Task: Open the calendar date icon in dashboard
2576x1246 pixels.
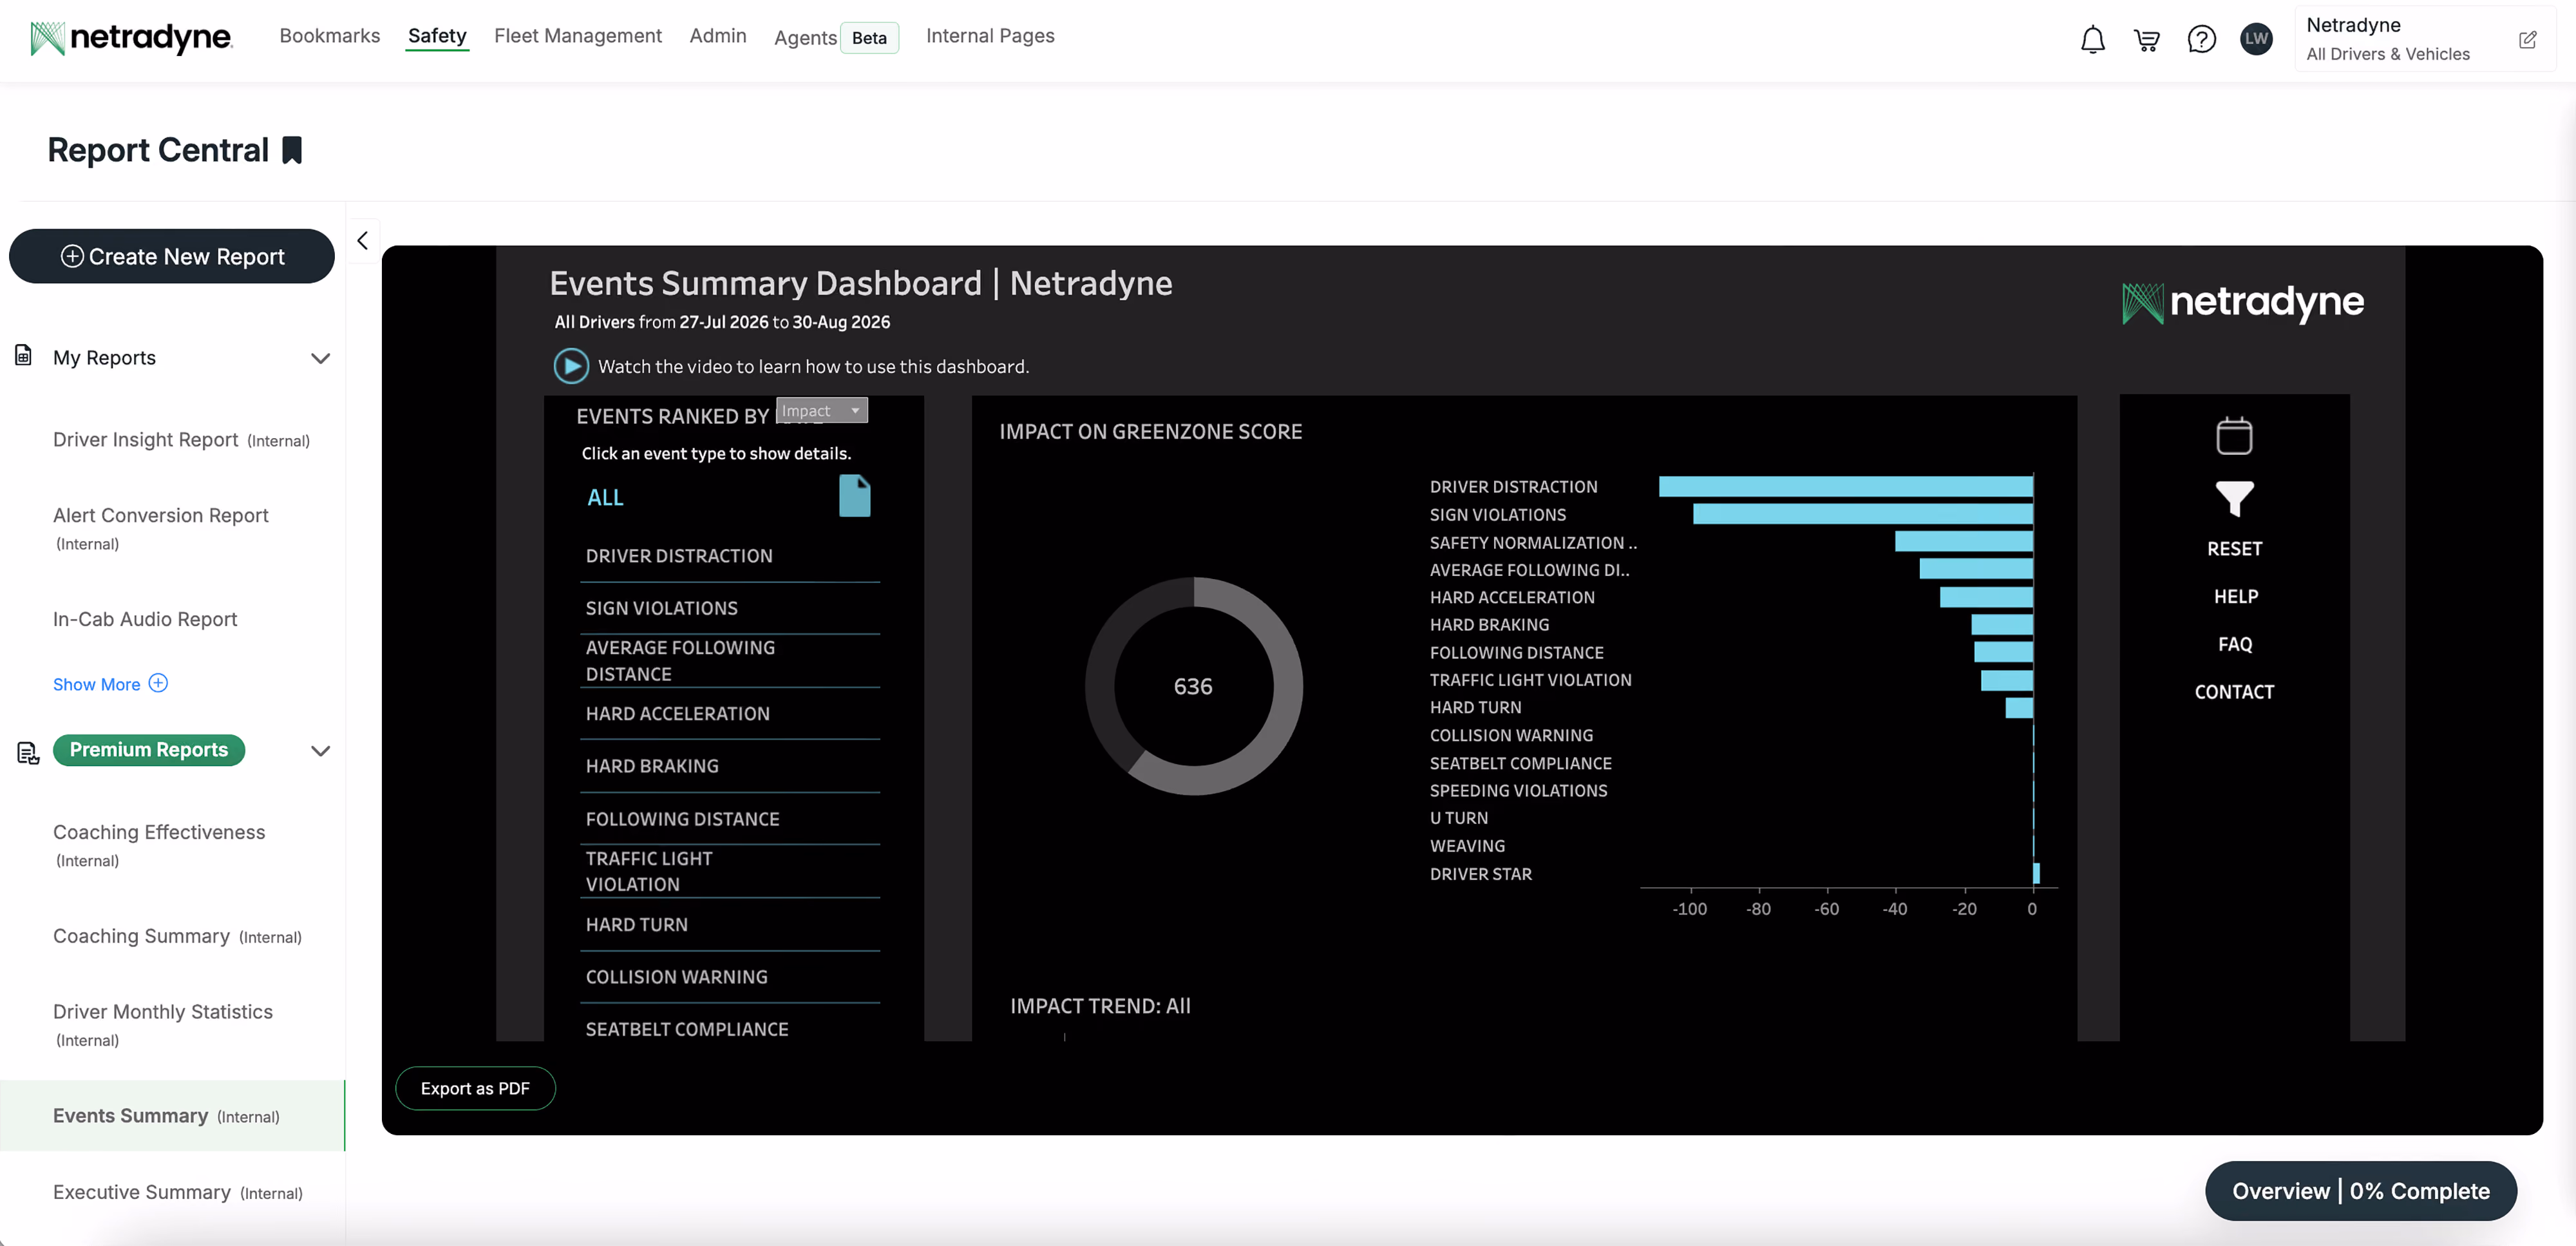Action: (x=2234, y=436)
